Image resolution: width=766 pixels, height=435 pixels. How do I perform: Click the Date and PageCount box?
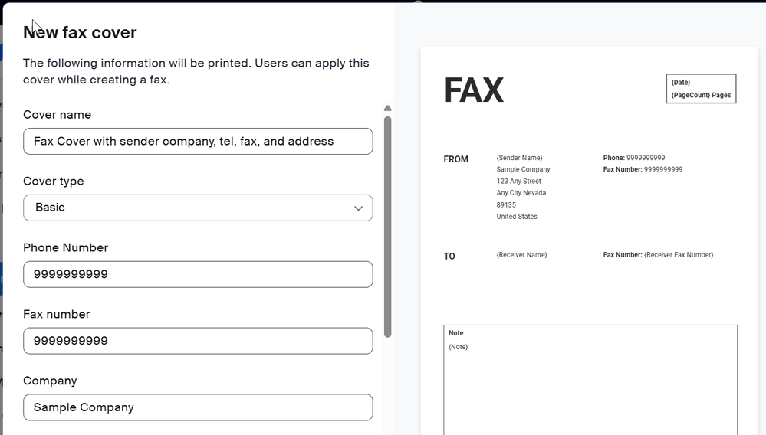(x=701, y=89)
